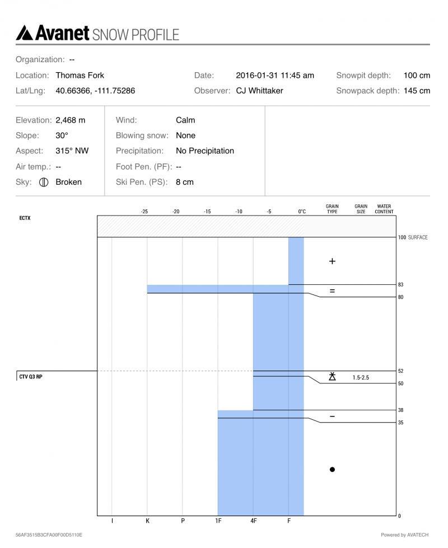The image size is (448, 548).
Task: Click the GRAIN TYPE column header
Action: (x=332, y=209)
